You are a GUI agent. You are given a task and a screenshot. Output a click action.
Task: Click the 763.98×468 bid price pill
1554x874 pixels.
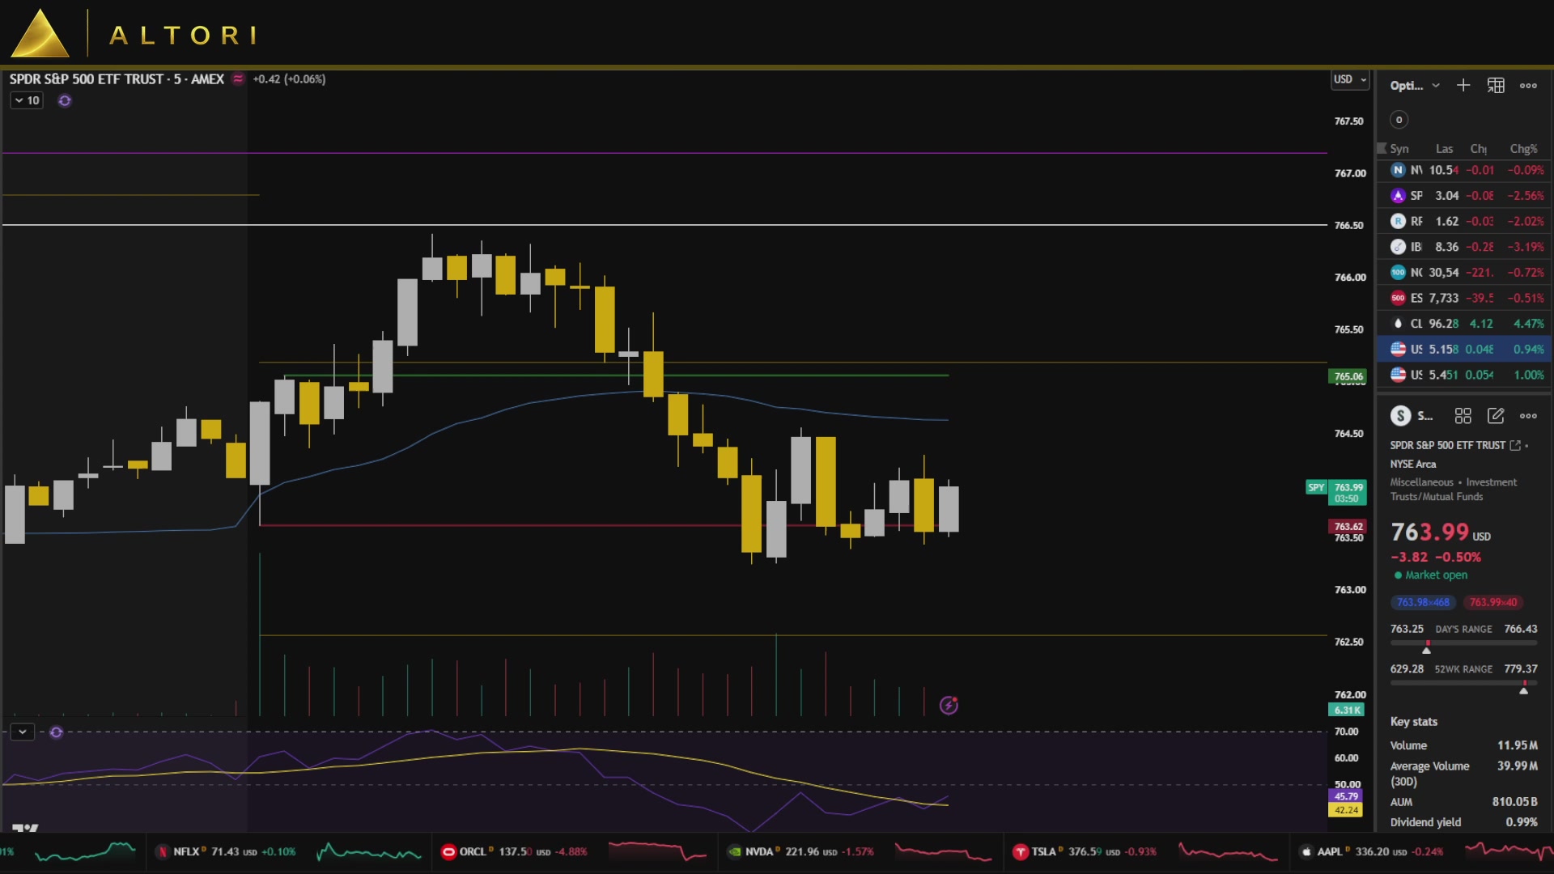[1423, 602]
